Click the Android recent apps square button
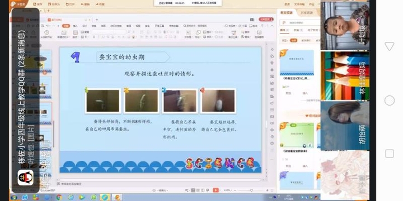Image resolution: width=403 pixels, height=201 pixels. [x=390, y=154]
